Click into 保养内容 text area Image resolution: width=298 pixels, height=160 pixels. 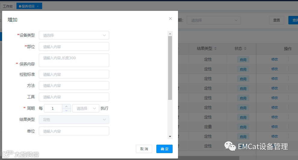74,60
